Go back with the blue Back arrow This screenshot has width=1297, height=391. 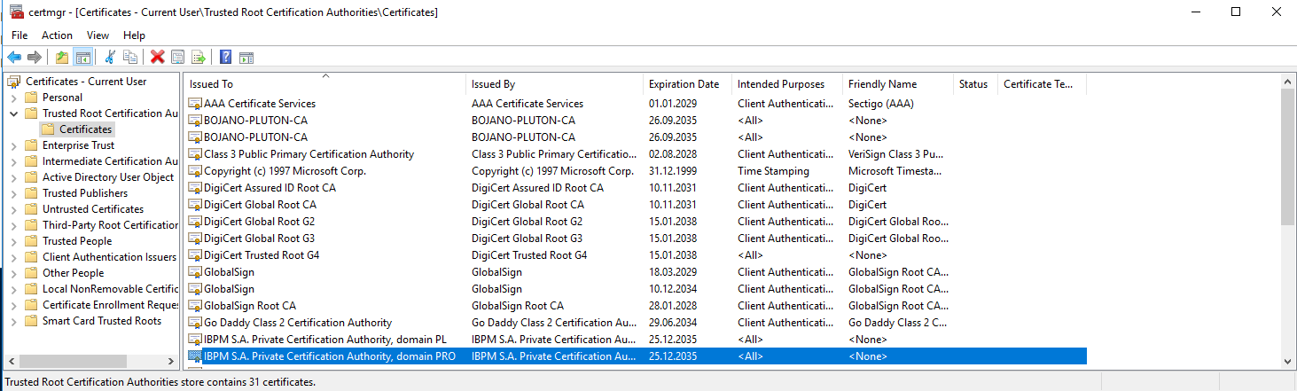[14, 57]
